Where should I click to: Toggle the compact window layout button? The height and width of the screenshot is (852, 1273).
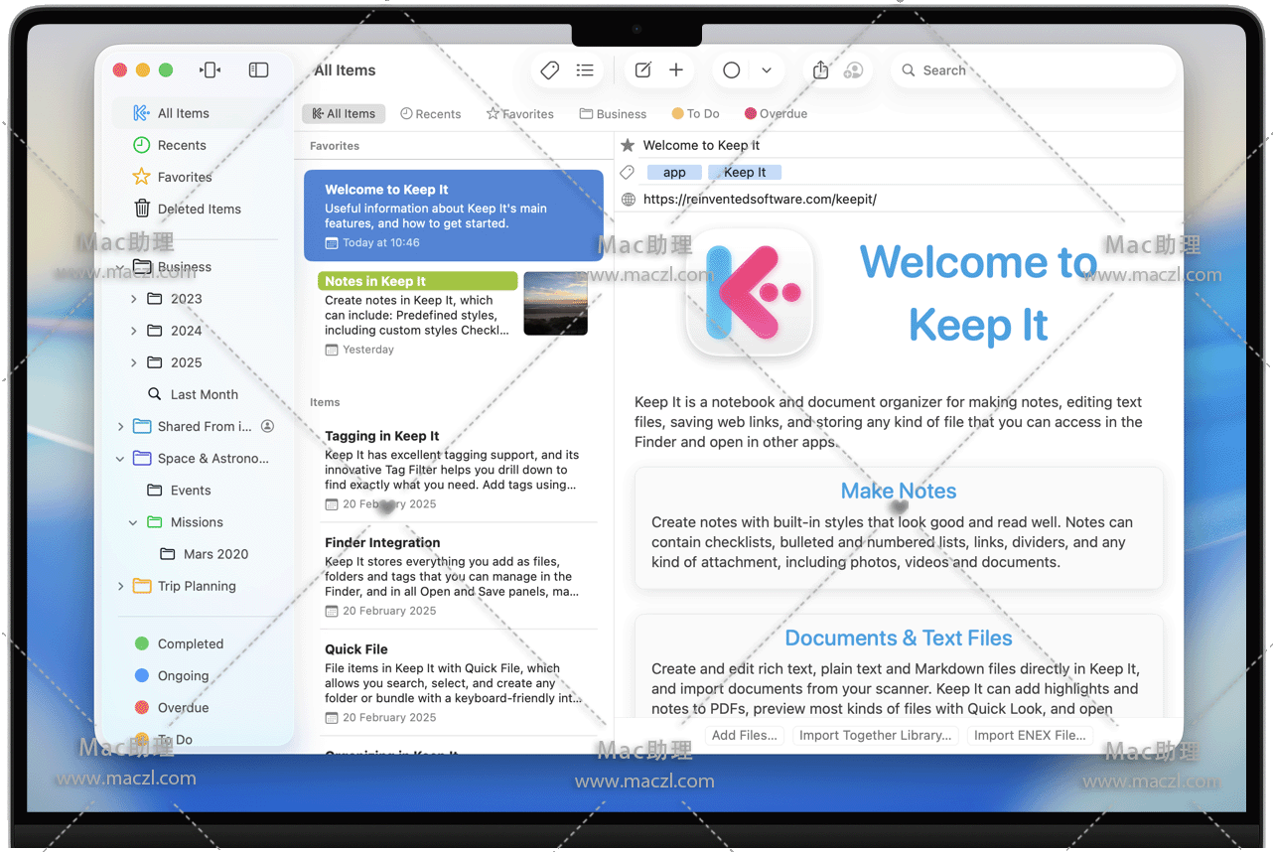[x=210, y=71]
